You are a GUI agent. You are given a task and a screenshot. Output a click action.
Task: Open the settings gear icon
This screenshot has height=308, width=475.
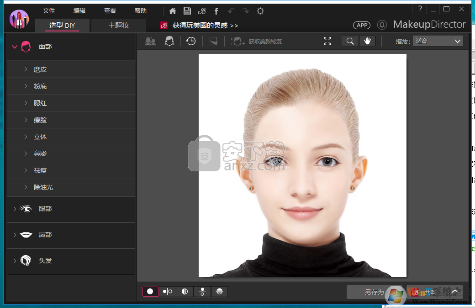click(x=260, y=10)
